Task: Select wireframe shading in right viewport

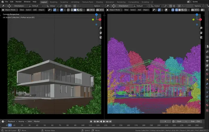Action: (x=177, y=10)
